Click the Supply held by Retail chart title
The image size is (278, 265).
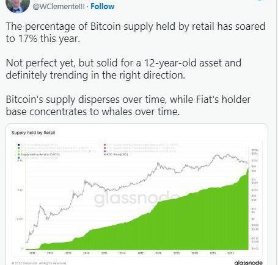click(x=33, y=133)
